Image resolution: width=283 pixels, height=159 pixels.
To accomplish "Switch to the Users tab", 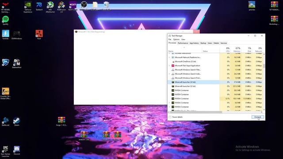I will tap(210, 43).
